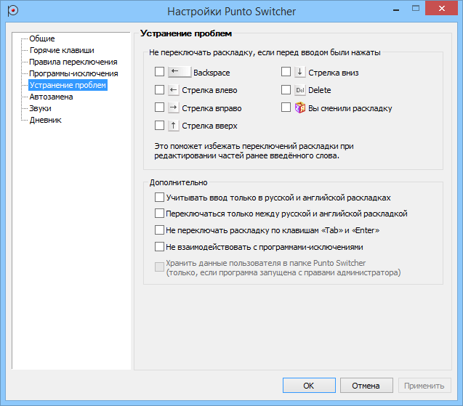Open the Дневник section

coord(46,120)
